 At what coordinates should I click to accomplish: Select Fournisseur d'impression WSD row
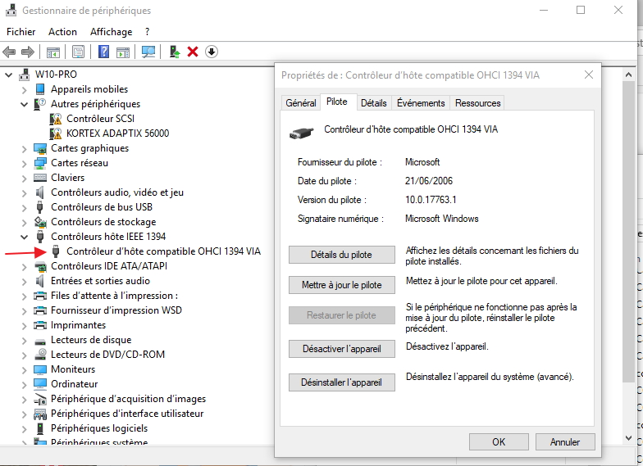[x=116, y=310]
